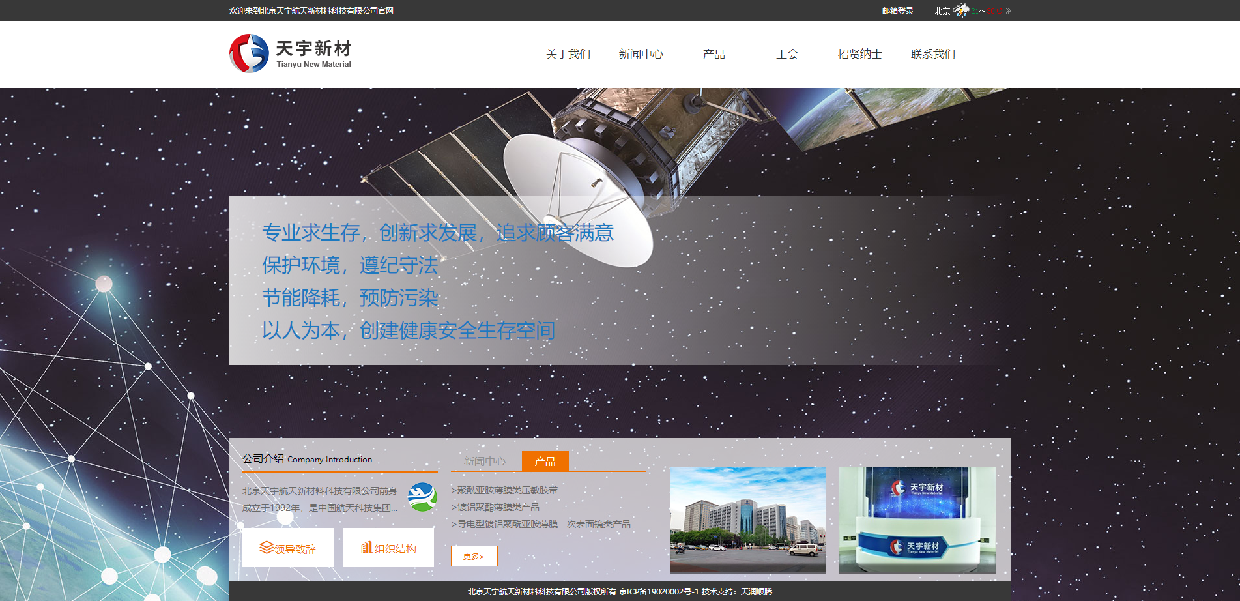1240x601 pixels.
Task: Click the slogan line 节能降耗，预防污染
Action: [350, 298]
